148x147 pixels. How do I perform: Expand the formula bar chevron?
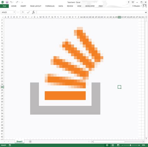click(146, 12)
